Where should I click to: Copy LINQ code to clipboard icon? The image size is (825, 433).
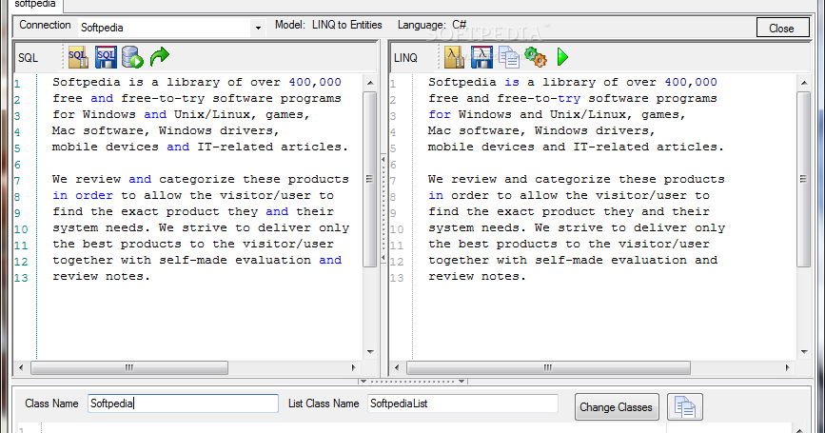coord(509,57)
